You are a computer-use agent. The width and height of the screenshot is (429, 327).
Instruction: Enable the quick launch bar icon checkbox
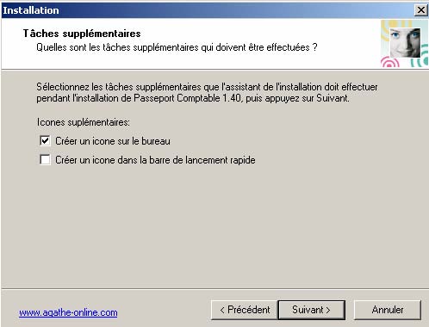[45, 159]
